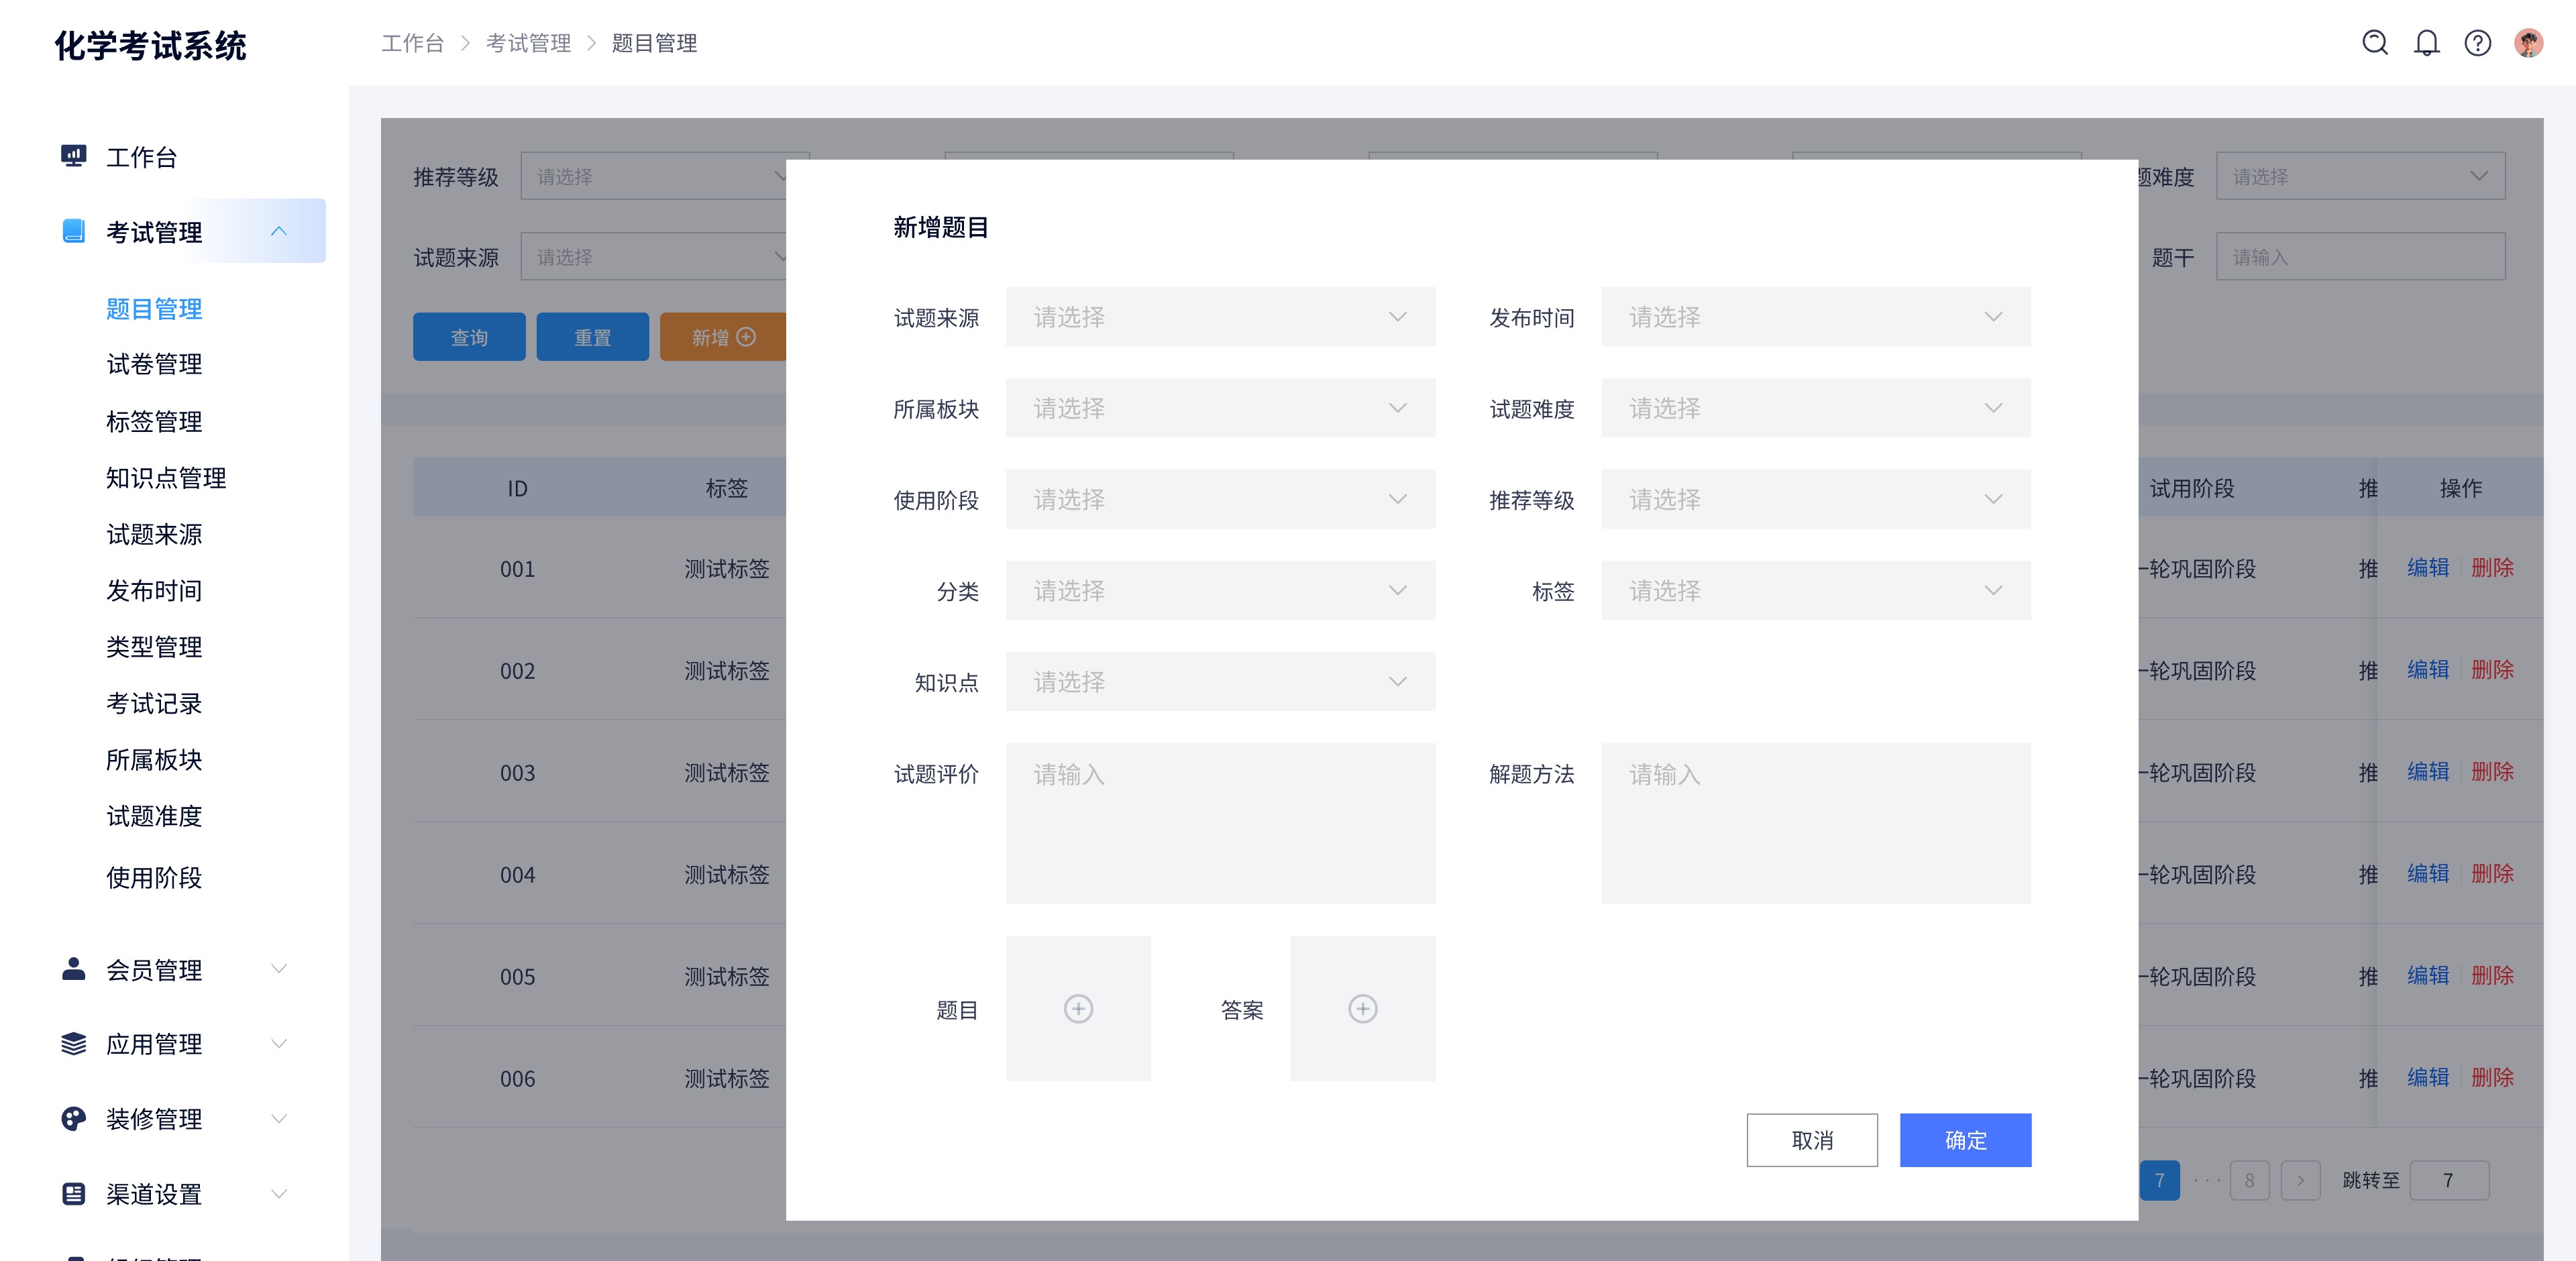The height and width of the screenshot is (1261, 2576).
Task: Open the 发布时间 dropdown in the modal
Action: (x=1815, y=317)
